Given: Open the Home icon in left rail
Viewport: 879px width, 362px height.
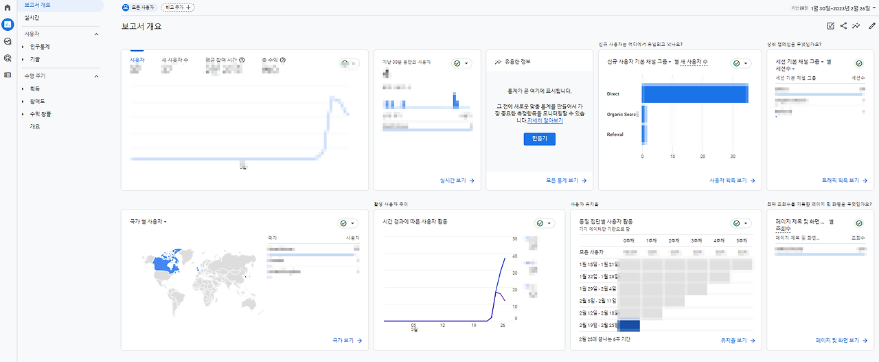Looking at the screenshot, I should [x=8, y=8].
